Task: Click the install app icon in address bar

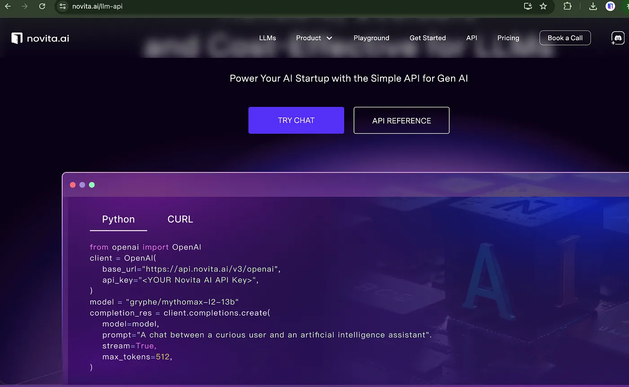Action: (x=528, y=6)
